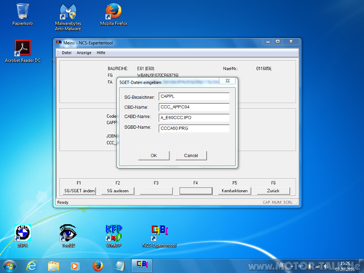Click the F1 label above SG/SGET ändern
364x273 pixels.
(79, 183)
